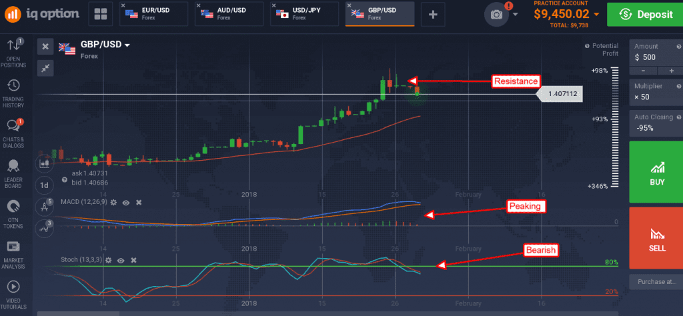Click the camera screenshot icon

(x=496, y=15)
